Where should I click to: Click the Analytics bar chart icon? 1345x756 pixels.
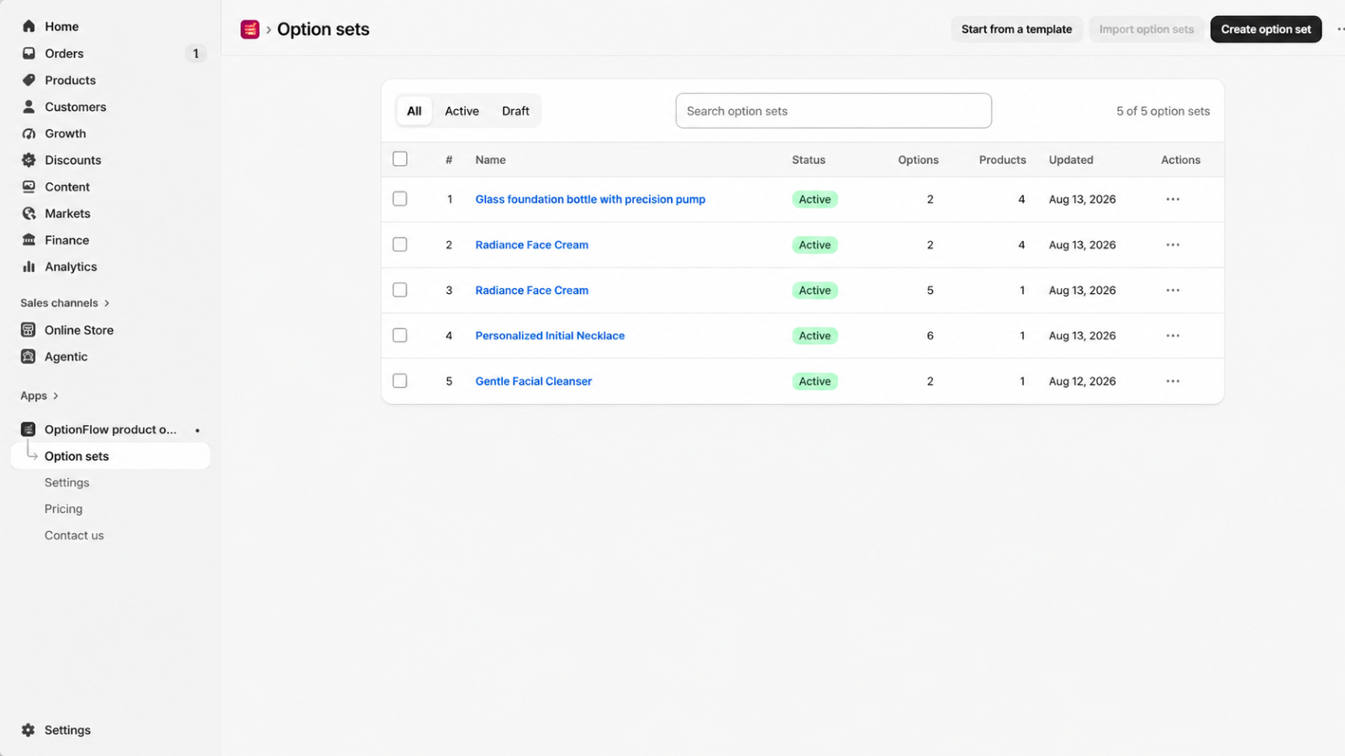(29, 267)
